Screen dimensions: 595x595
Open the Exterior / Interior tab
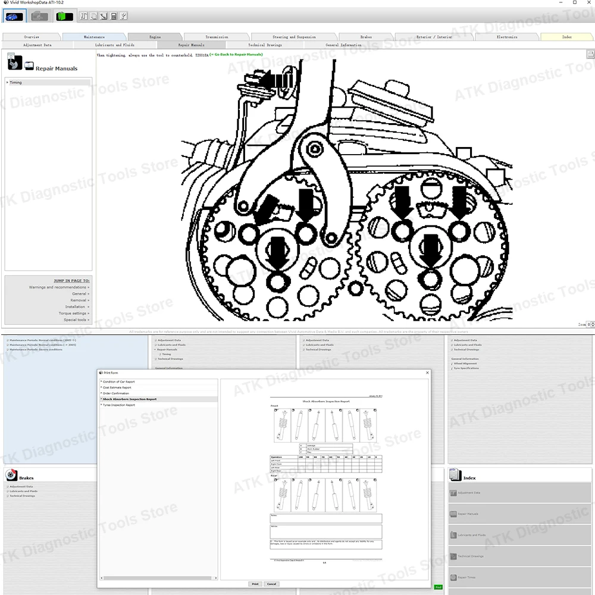pyautogui.click(x=434, y=37)
